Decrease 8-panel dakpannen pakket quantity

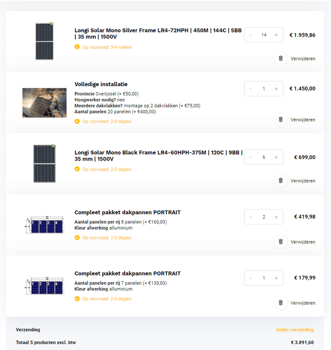251,217
